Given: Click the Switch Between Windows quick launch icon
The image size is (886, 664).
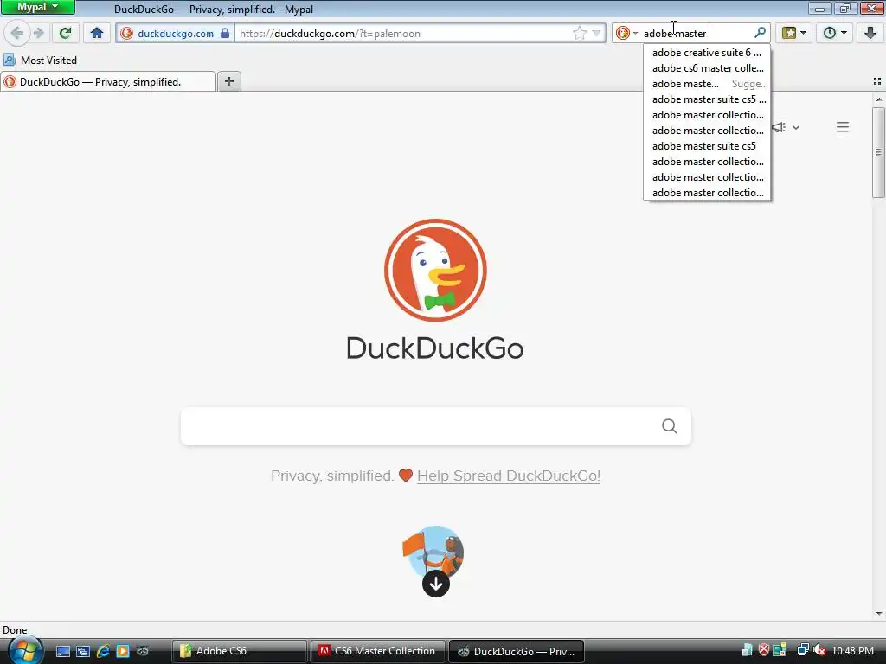Looking at the screenshot, I should click(83, 651).
